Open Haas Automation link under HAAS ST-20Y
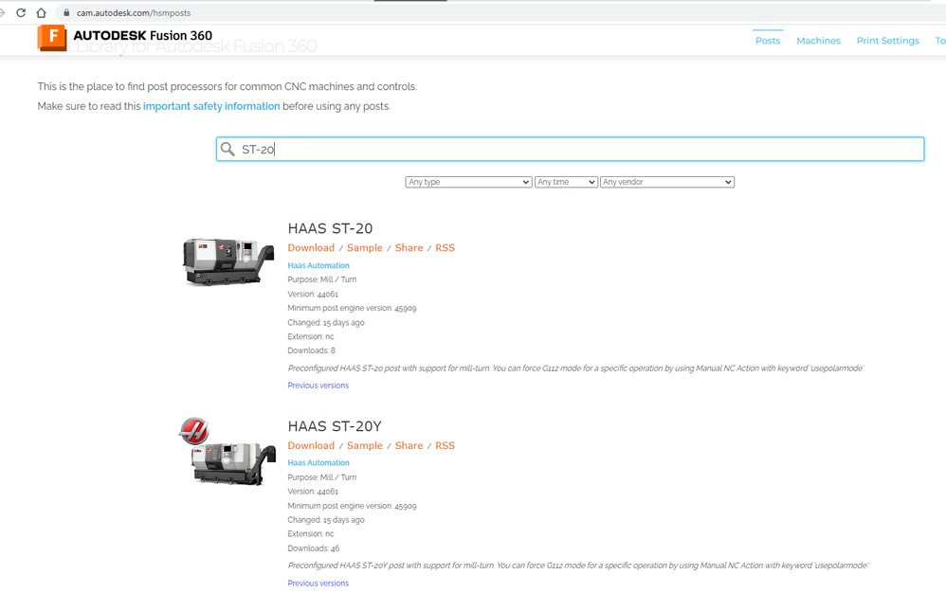The image size is (946, 593). (318, 463)
